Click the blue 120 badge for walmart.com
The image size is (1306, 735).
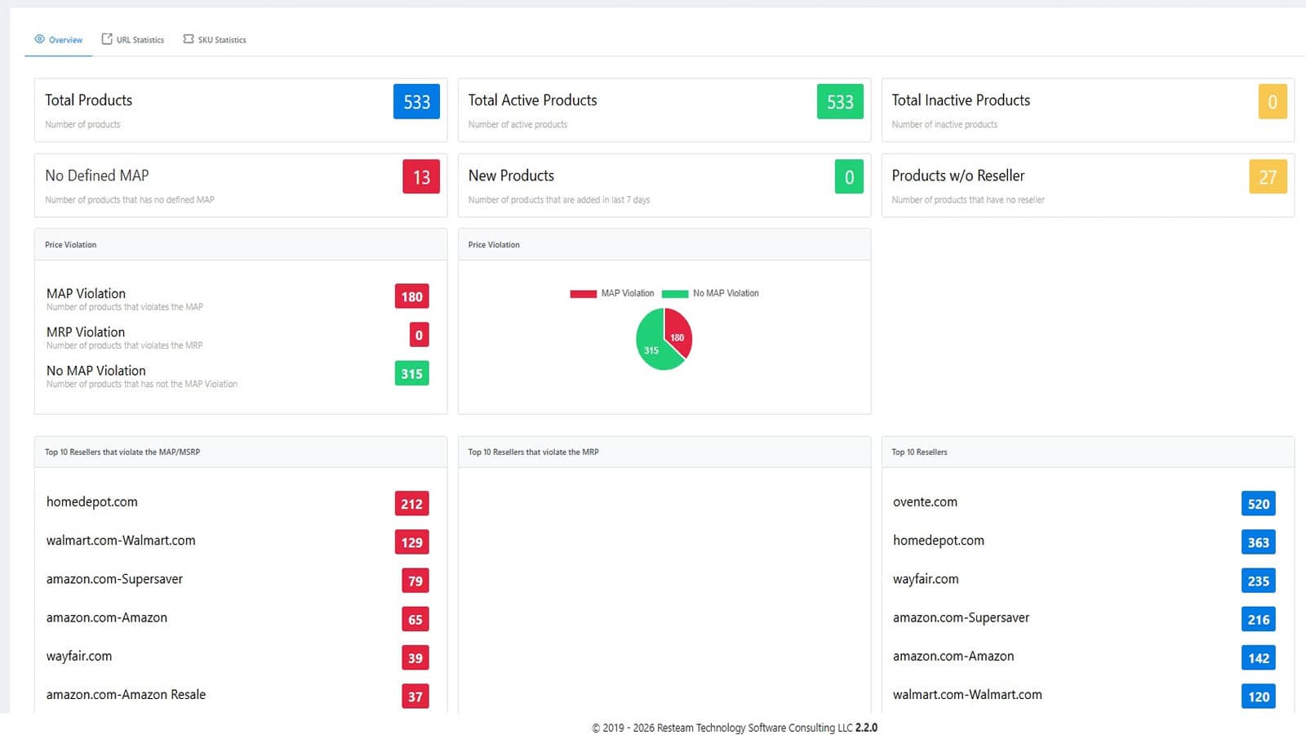(x=1258, y=697)
